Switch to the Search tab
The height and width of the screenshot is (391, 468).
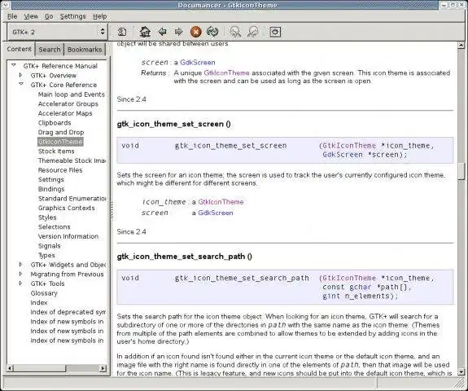point(50,50)
